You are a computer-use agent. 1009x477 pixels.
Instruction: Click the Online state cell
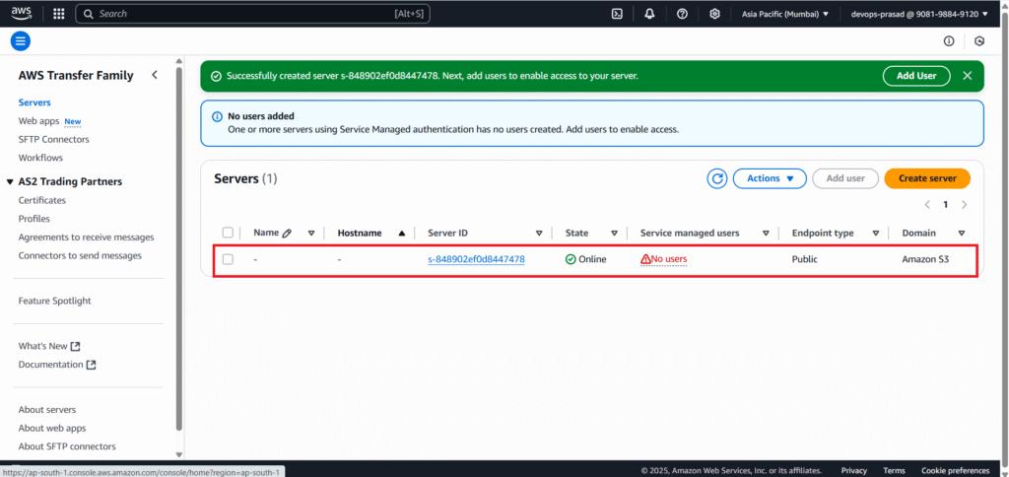click(585, 259)
